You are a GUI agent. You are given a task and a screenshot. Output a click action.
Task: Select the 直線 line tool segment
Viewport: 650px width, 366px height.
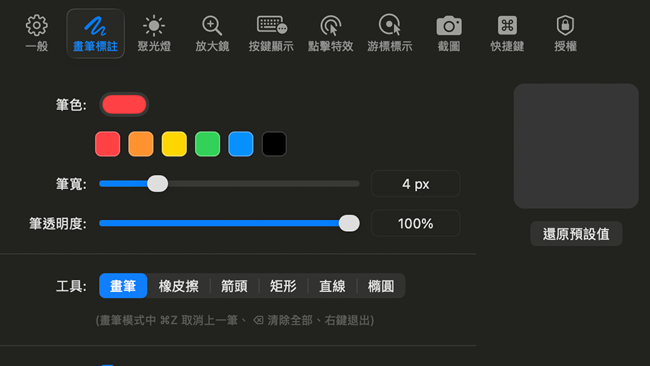332,286
